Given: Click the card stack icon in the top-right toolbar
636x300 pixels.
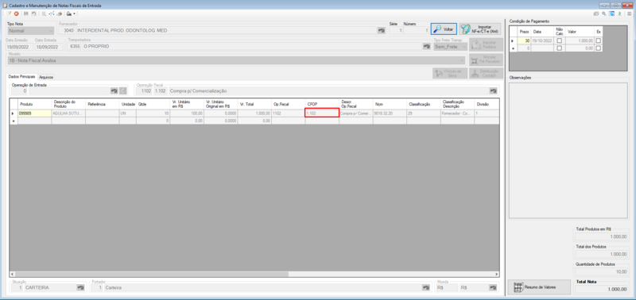Looking at the screenshot, I should pos(595,13).
